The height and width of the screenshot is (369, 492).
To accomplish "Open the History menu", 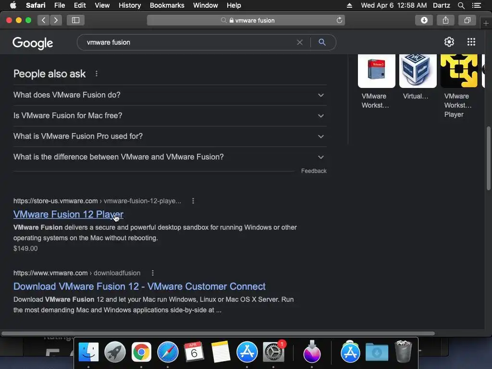I will point(130,5).
